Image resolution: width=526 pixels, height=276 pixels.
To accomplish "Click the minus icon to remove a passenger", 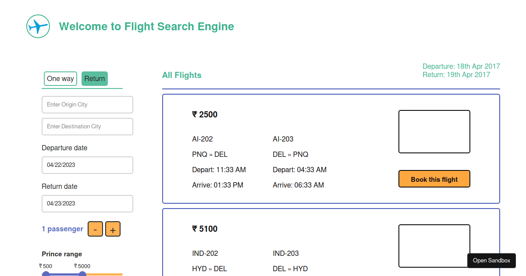I will point(95,229).
